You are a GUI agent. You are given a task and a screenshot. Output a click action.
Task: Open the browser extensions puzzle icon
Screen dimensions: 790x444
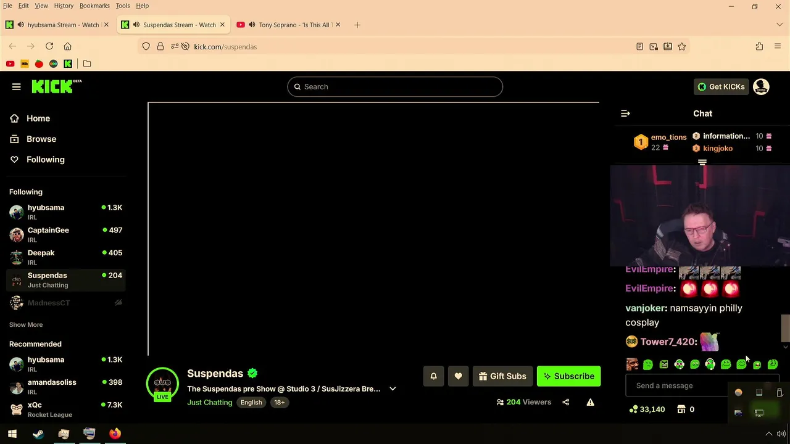point(759,46)
